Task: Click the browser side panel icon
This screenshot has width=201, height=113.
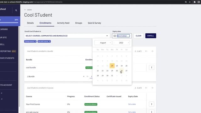Action: (x=198, y=2)
